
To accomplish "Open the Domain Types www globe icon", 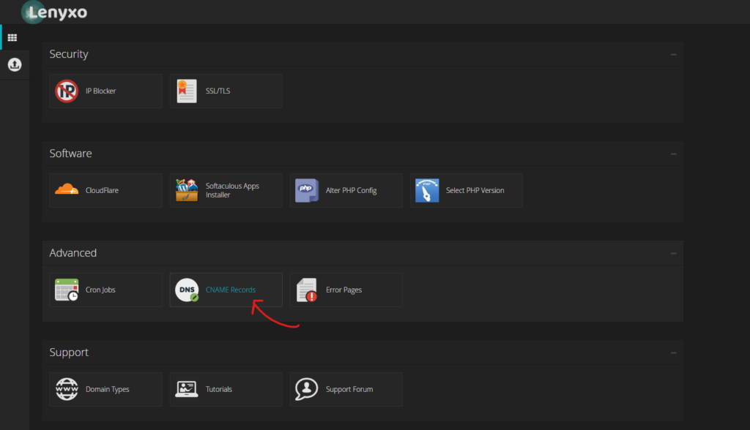I will click(x=67, y=389).
